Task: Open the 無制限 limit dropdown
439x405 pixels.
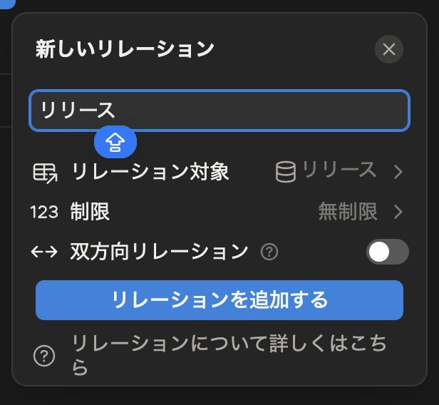Action: click(348, 212)
